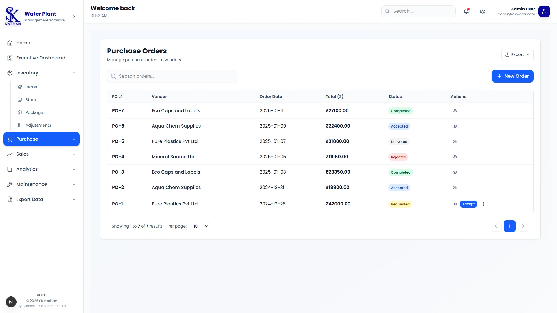Accept purchase order PO-1

click(x=468, y=204)
